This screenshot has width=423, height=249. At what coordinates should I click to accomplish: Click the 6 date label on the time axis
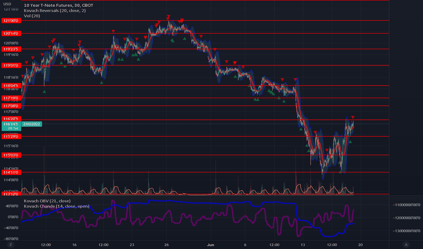pos(245,244)
